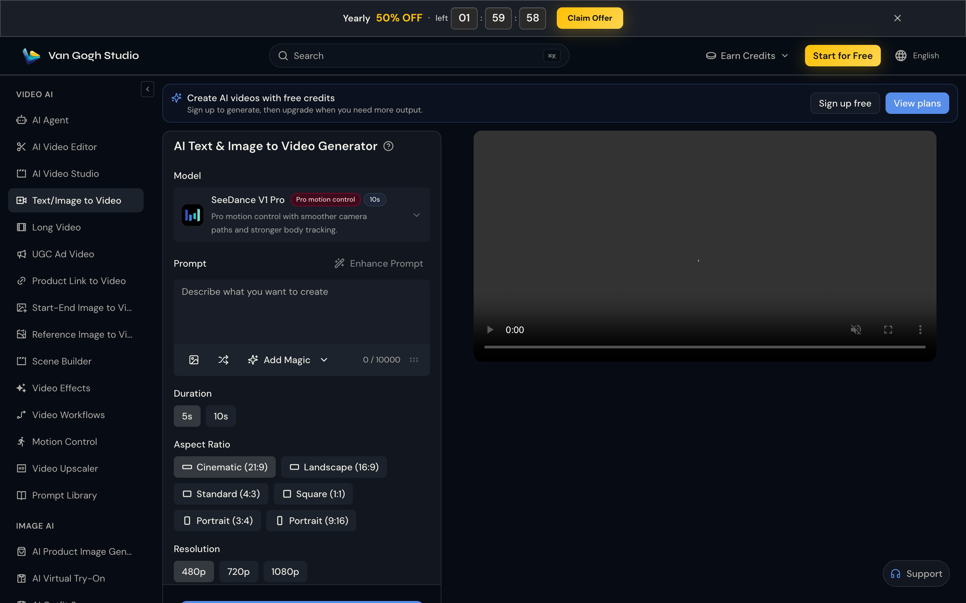Image resolution: width=966 pixels, height=603 pixels.
Task: Click the Search input field
Action: coord(419,56)
